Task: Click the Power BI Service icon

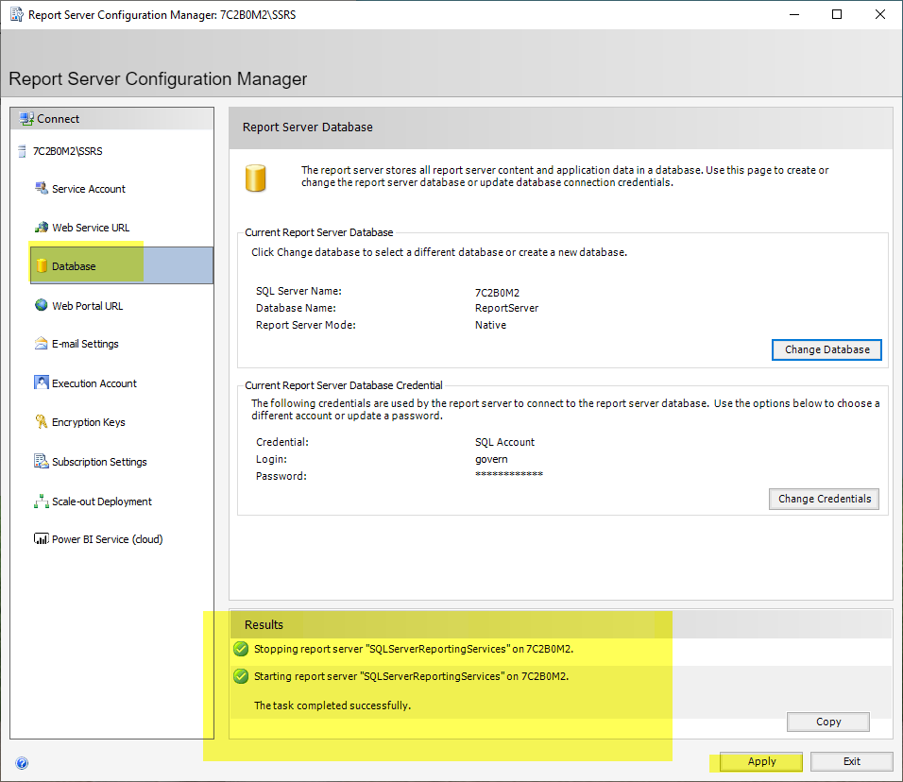Action: [x=42, y=539]
